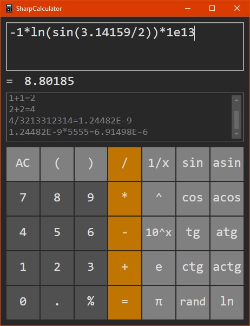The width and height of the screenshot is (250, 326).
Task: Tap the digit 8 key
Action: pos(57,199)
